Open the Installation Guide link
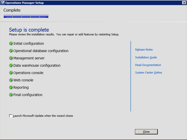 146,58
